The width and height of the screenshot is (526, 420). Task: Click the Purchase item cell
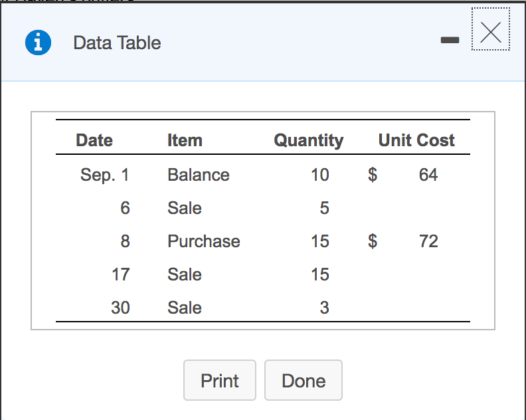point(203,241)
